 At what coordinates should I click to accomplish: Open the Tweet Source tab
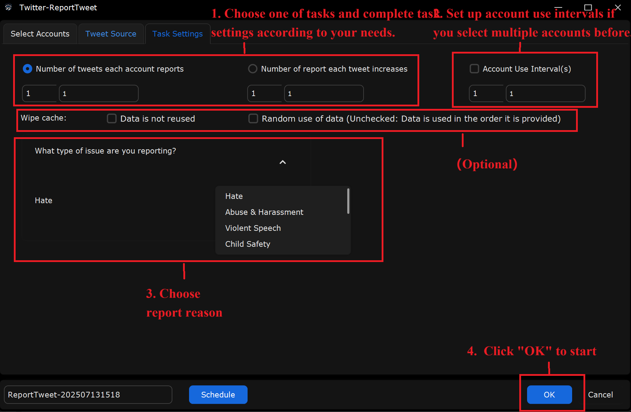point(111,34)
